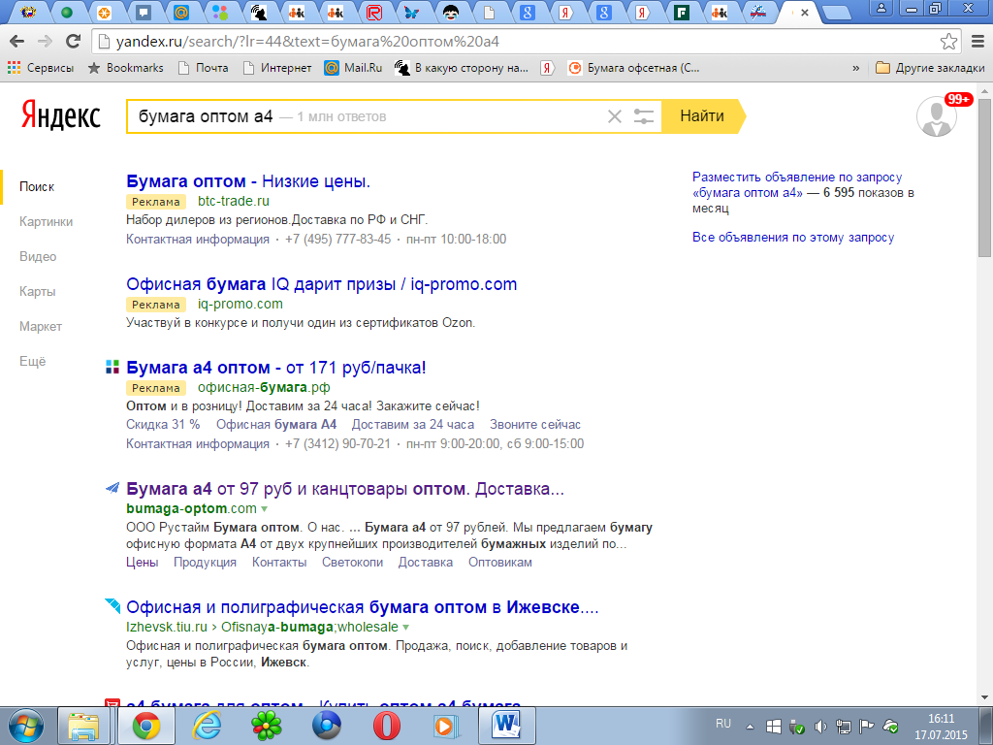Switch to the red R icon tab
Image resolution: width=993 pixels, height=745 pixels.
coord(374,12)
